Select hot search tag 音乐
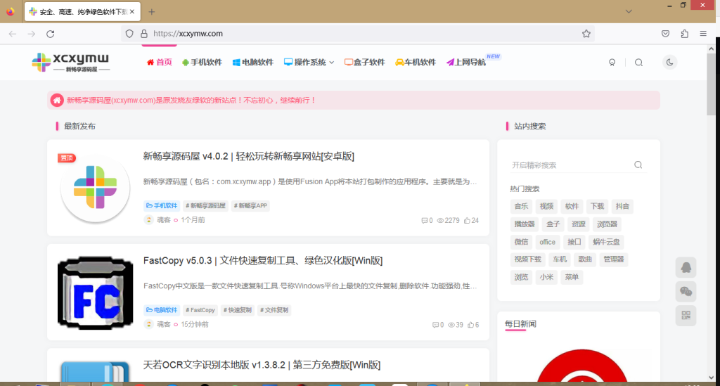This screenshot has width=720, height=386. pos(521,207)
